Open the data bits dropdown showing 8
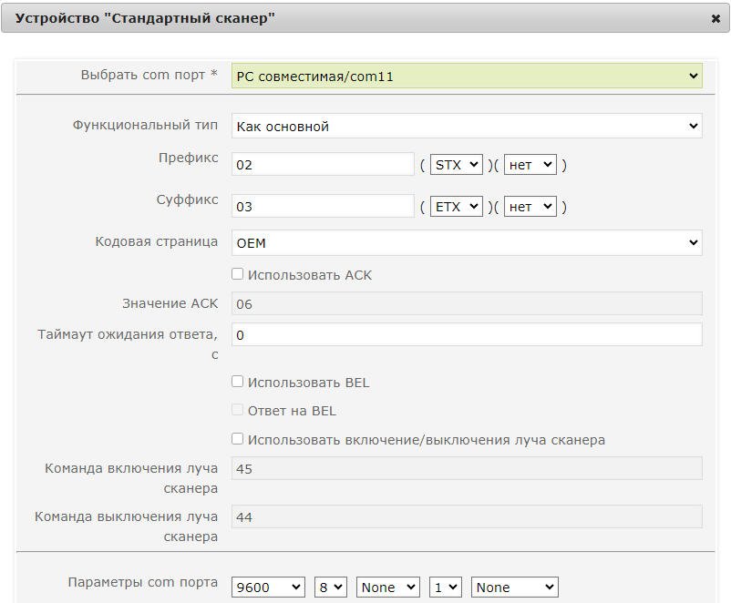The width and height of the screenshot is (731, 603). [x=331, y=588]
